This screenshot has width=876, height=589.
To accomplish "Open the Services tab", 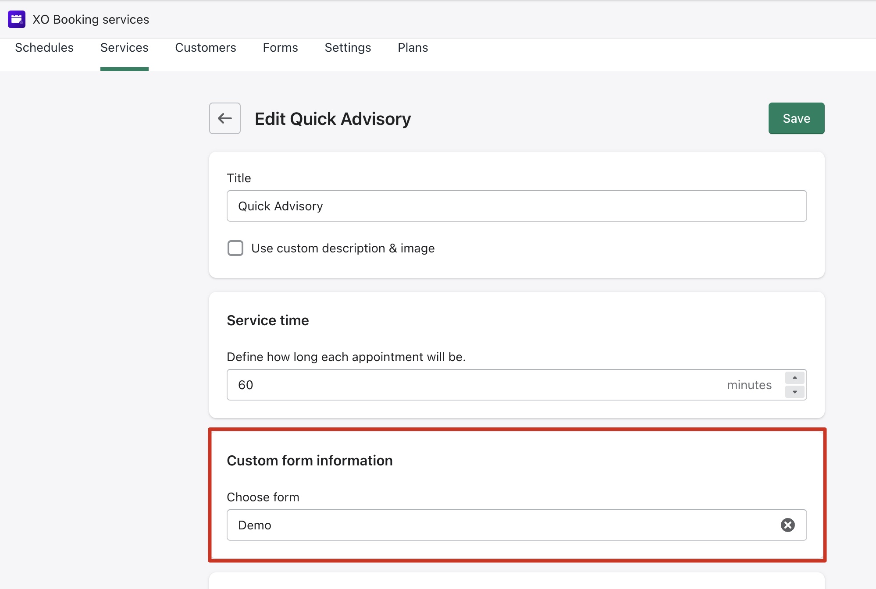I will 124,47.
